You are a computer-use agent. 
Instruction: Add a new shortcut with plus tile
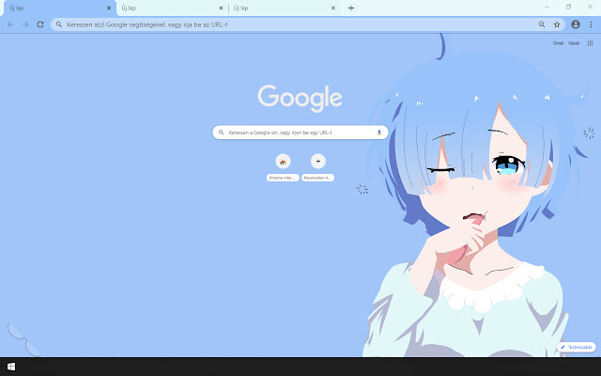tap(317, 162)
